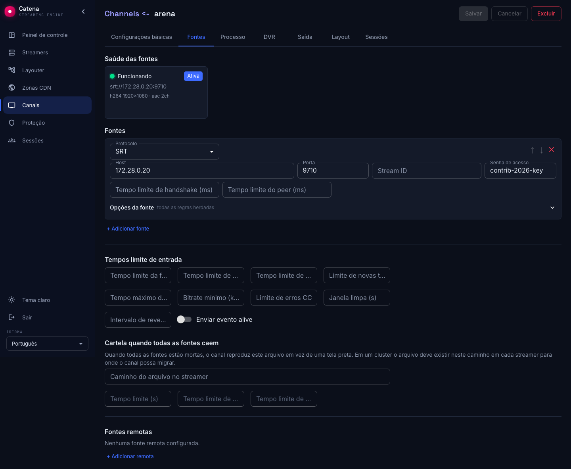Viewport: 571px width, 469px height.
Task: Collapse the sidebar with chevron arrow
Action: (x=83, y=12)
